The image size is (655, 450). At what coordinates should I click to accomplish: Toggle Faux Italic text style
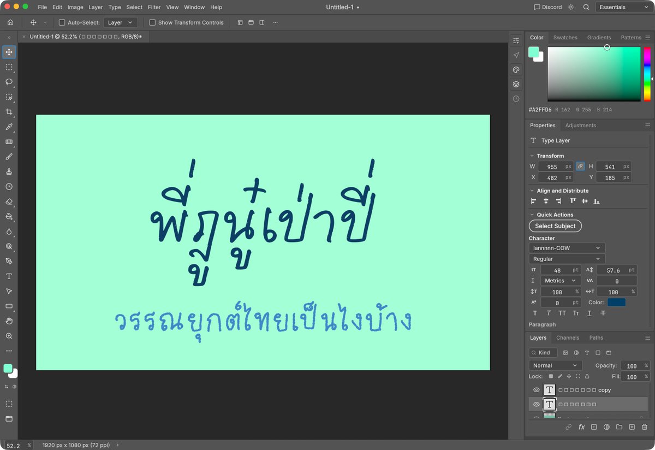point(549,313)
